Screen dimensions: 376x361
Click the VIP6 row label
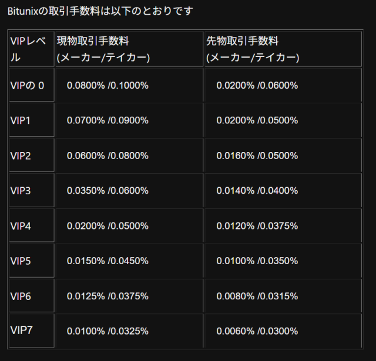click(x=21, y=296)
